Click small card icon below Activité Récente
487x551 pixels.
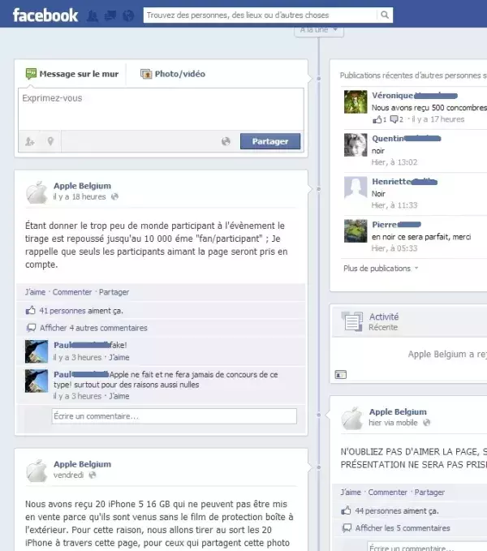[340, 375]
